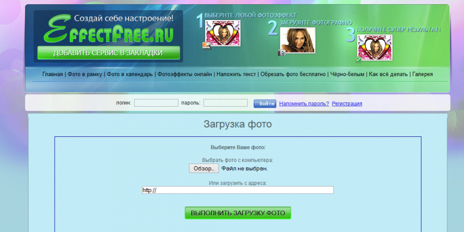Viewport: 464px width, 232px height.
Task: Focus the пароль password field
Action: tap(226, 103)
